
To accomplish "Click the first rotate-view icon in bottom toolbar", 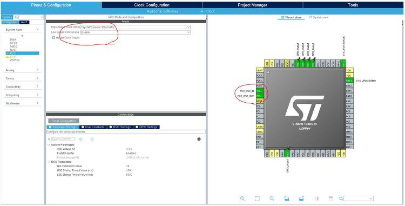I will pos(287,198).
